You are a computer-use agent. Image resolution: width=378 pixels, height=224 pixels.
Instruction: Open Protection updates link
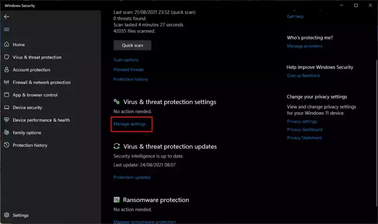[x=132, y=177]
